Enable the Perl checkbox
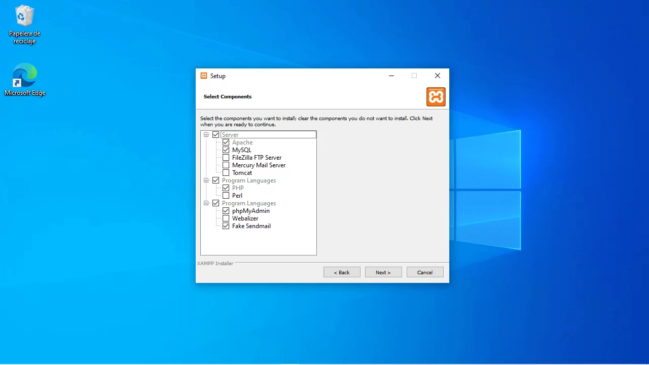Viewport: 649px width, 365px height. click(x=226, y=196)
